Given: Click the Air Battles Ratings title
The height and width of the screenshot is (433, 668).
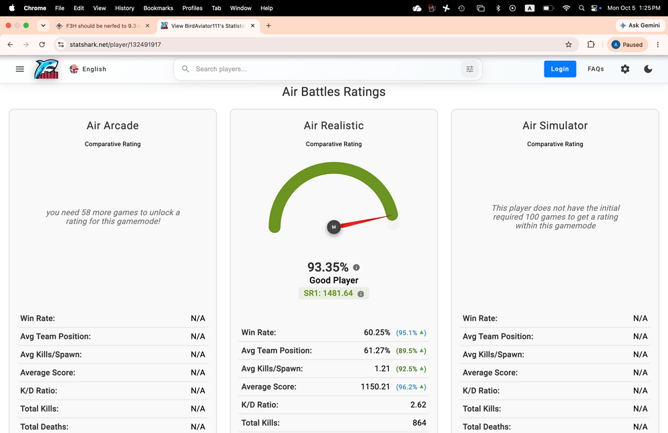Looking at the screenshot, I should click(x=333, y=92).
